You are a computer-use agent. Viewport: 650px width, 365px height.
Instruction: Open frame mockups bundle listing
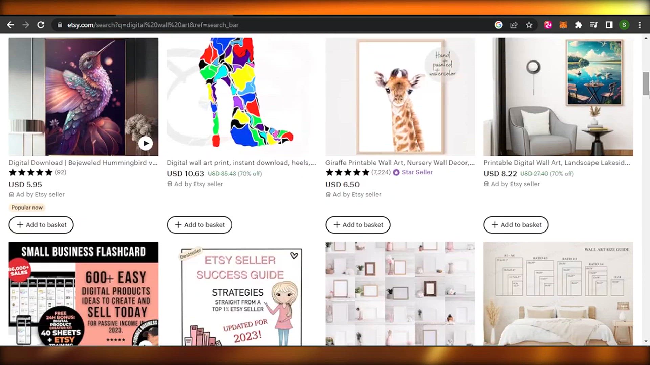pyautogui.click(x=400, y=294)
